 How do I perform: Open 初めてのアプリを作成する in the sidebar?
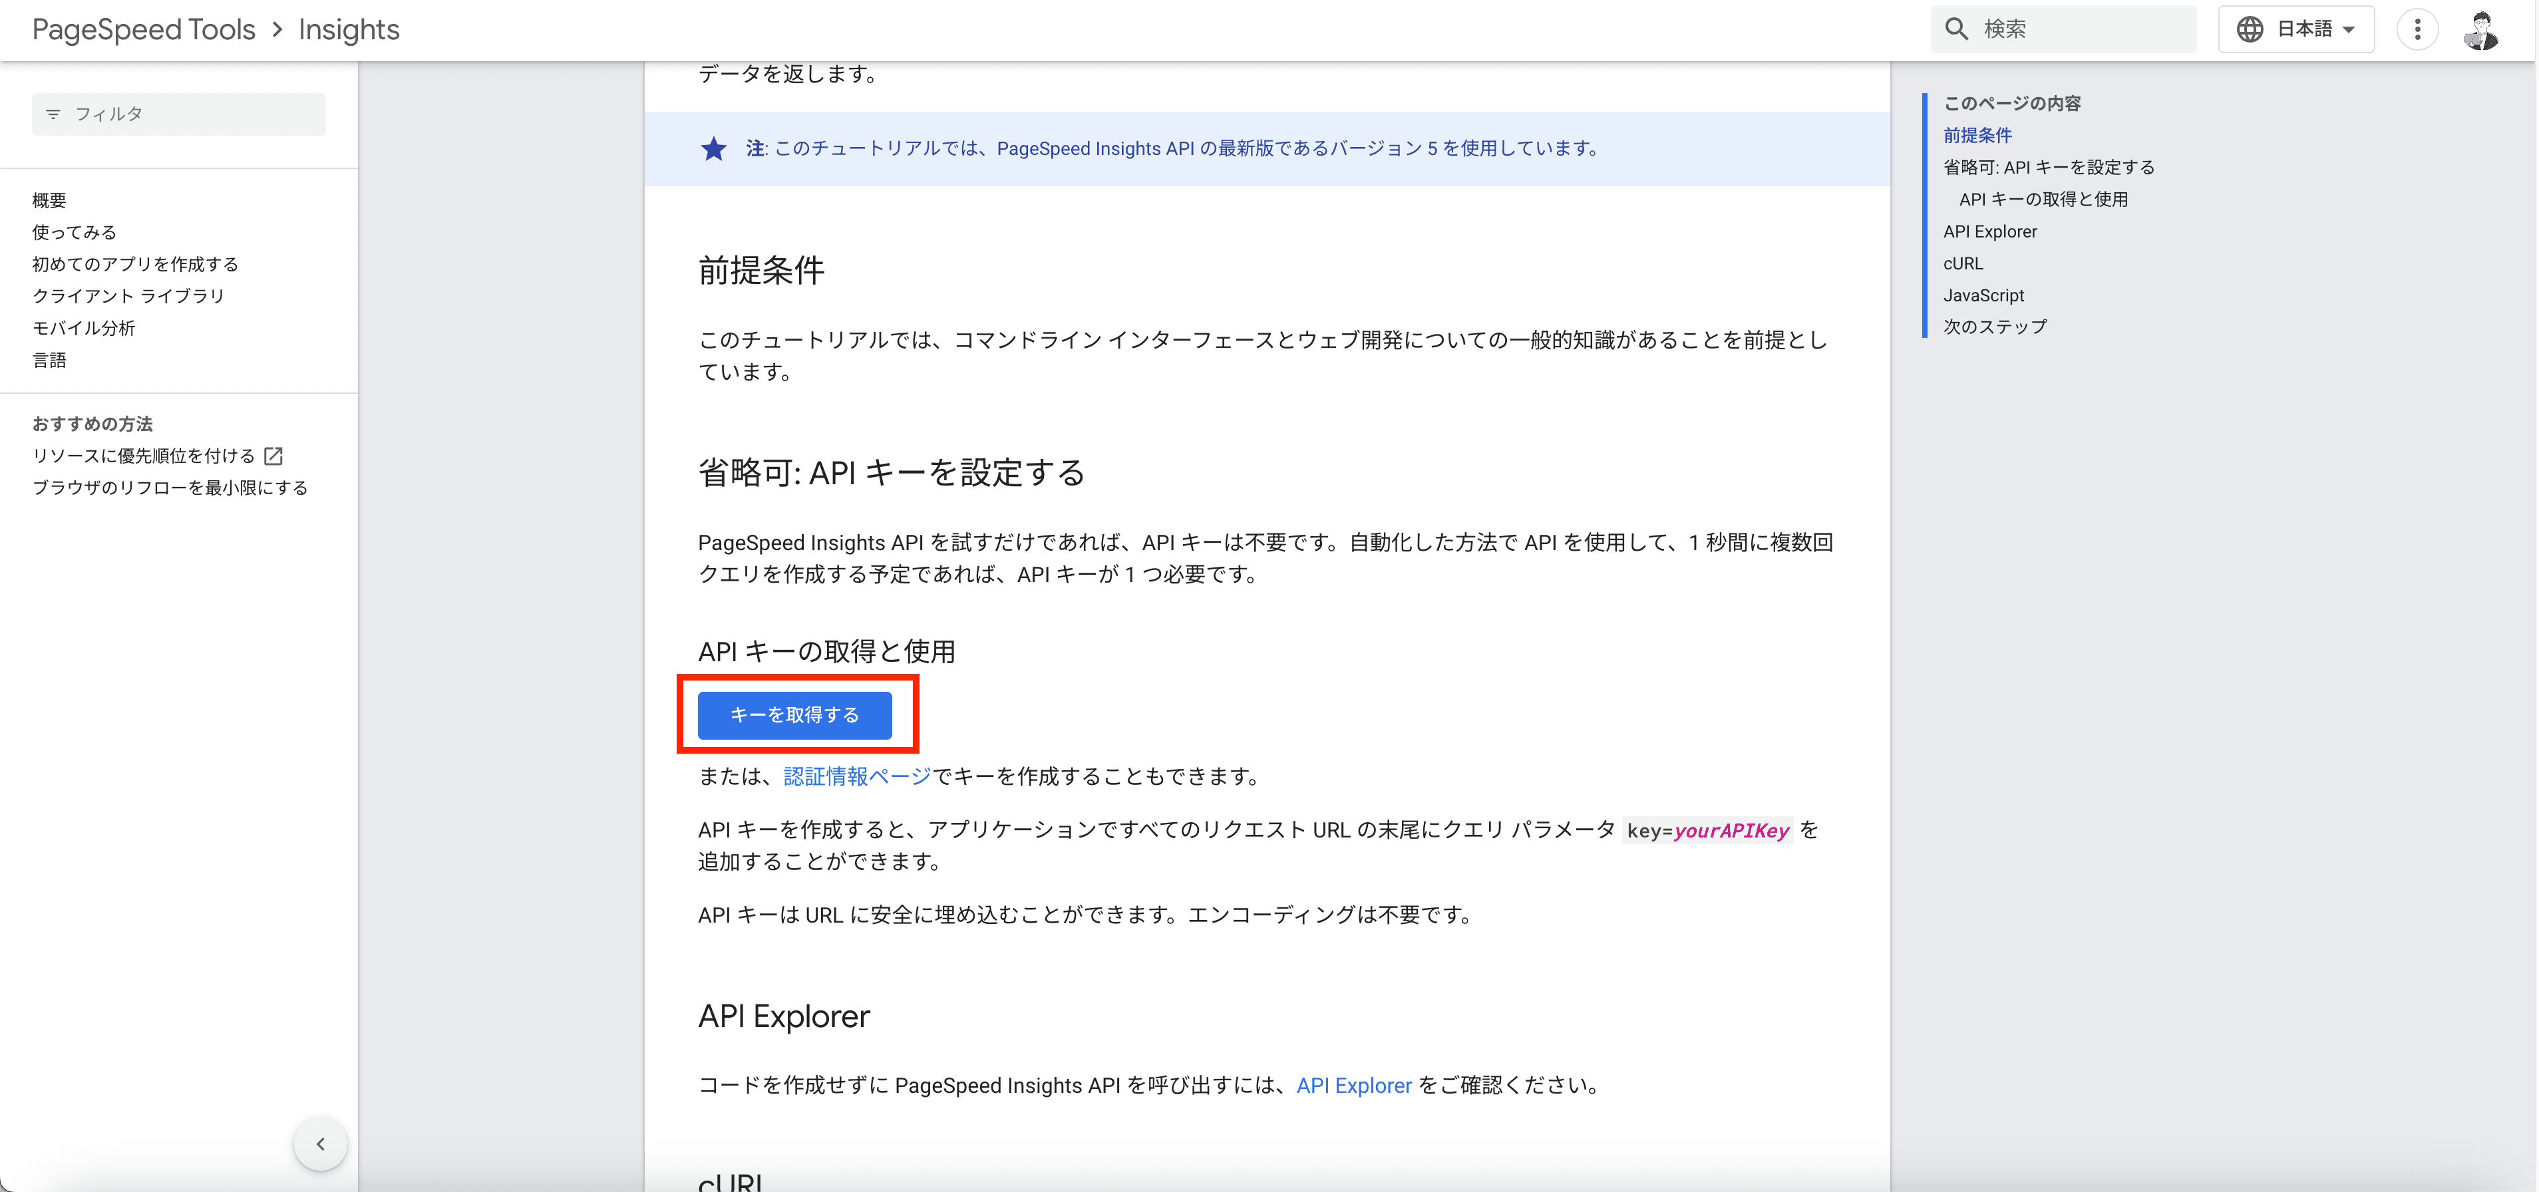pyautogui.click(x=136, y=264)
